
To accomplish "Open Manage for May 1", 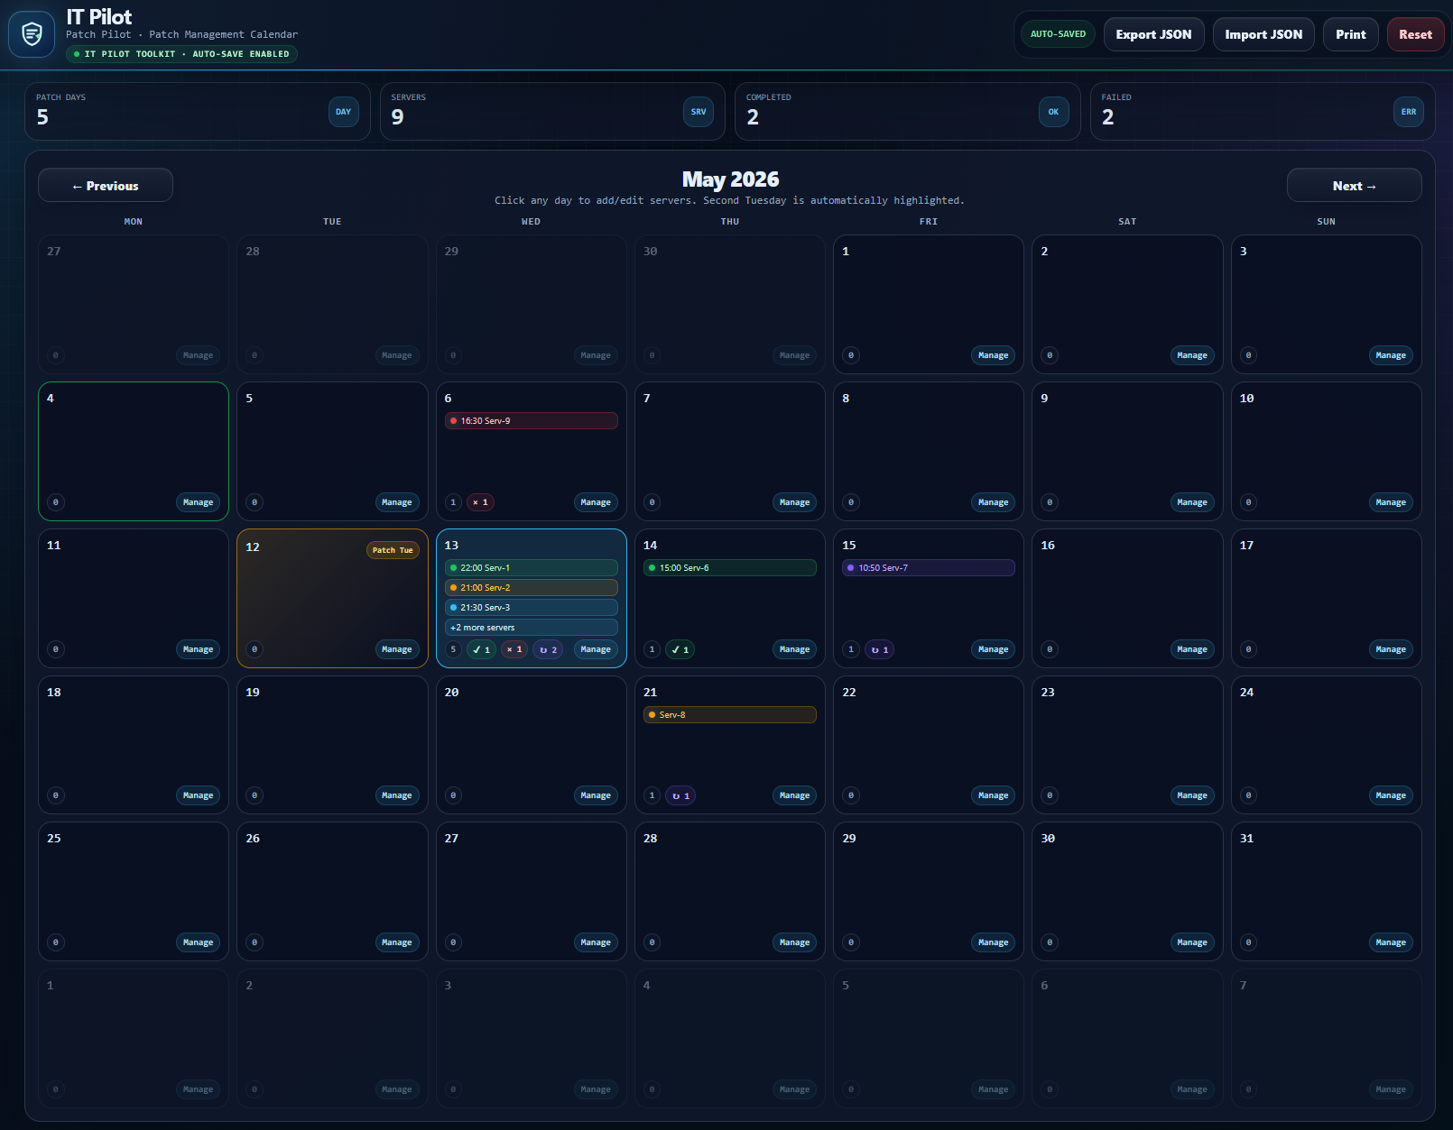I will tap(993, 355).
